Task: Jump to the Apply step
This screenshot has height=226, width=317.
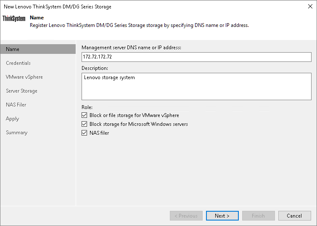Action: (x=12, y=119)
